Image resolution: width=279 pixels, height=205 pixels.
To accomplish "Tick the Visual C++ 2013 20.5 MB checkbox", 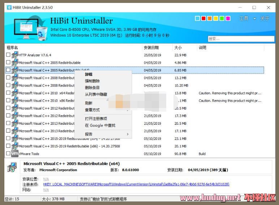I will (8, 123).
